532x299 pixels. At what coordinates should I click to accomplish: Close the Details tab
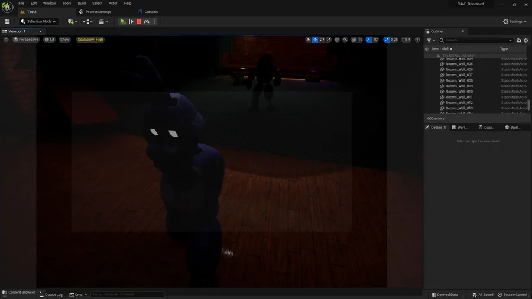445,128
